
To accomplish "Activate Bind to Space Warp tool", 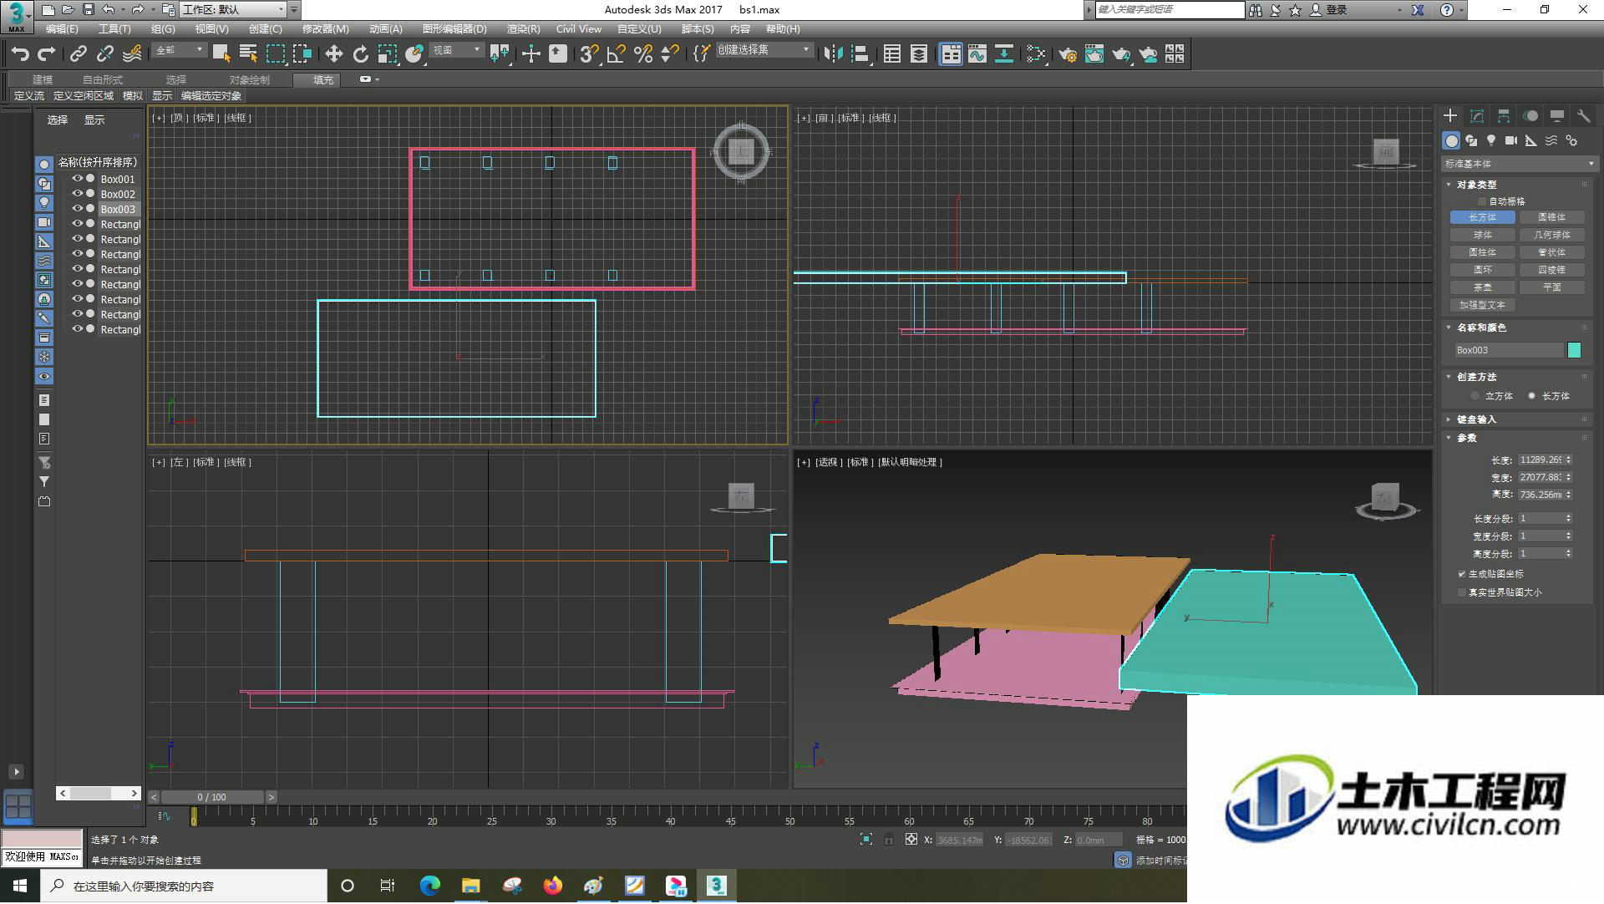I will tap(132, 54).
